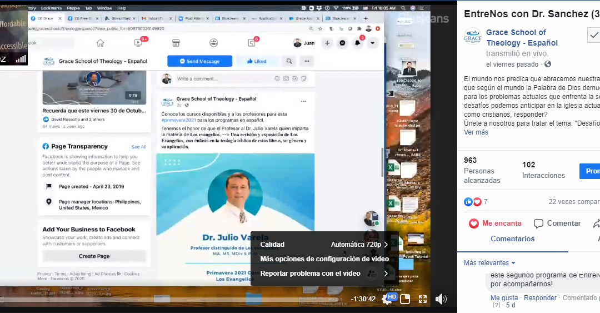Open Facebook Marketplace icon
Image resolution: width=600 pixels, height=313 pixels.
(x=176, y=43)
